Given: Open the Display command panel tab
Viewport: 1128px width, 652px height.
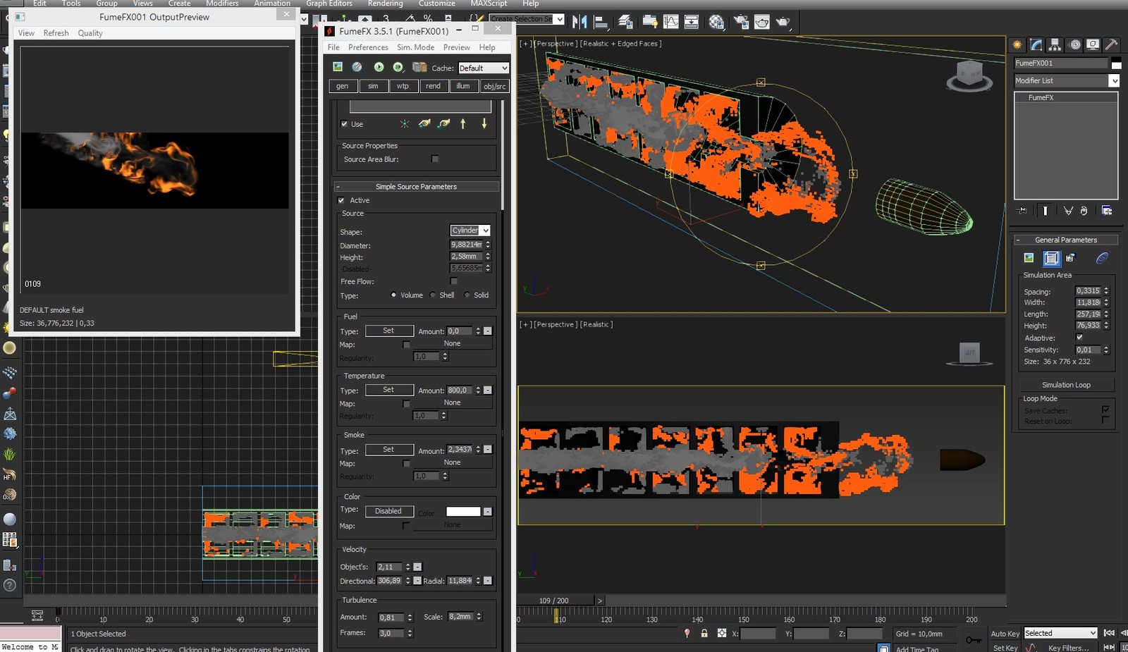Looking at the screenshot, I should (x=1093, y=44).
